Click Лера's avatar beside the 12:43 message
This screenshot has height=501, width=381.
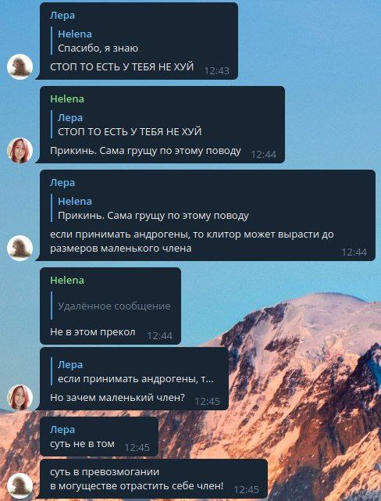coord(20,66)
